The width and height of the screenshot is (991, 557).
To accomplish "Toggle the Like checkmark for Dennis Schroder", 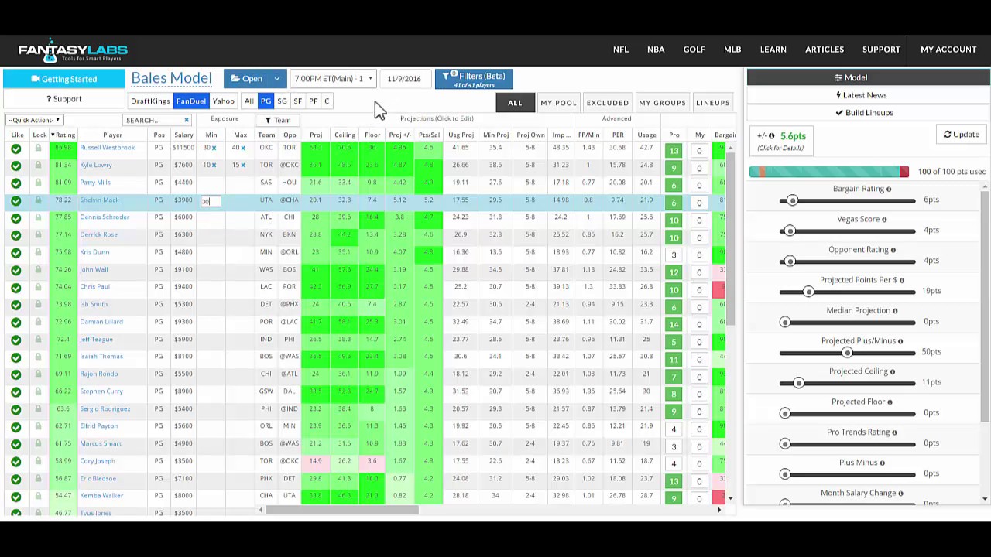I will (16, 217).
